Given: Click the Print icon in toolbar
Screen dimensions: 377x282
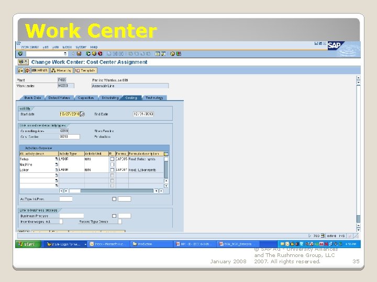Looking at the screenshot, I should click(109, 54).
